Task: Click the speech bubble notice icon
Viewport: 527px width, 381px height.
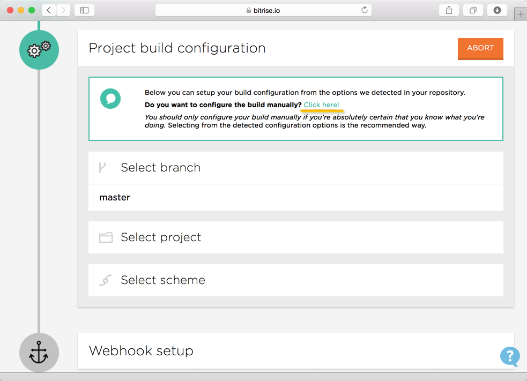Action: pyautogui.click(x=110, y=99)
